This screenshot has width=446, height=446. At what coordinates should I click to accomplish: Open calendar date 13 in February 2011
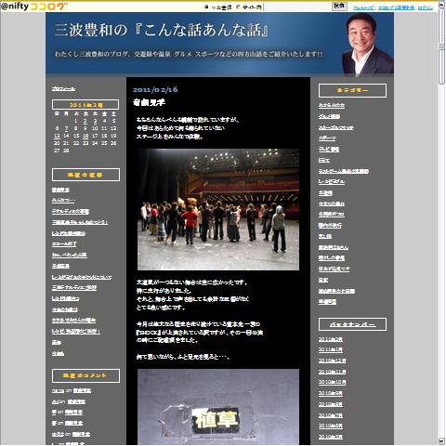[57, 136]
